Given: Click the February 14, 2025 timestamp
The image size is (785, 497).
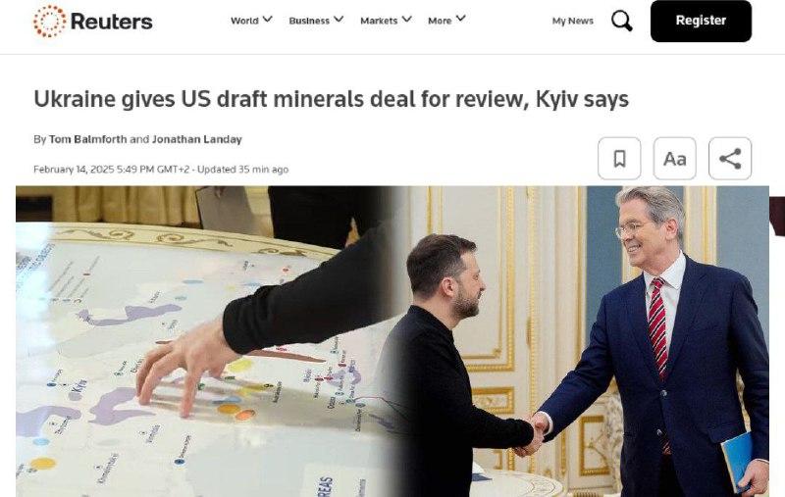Looking at the screenshot, I should pyautogui.click(x=112, y=169).
